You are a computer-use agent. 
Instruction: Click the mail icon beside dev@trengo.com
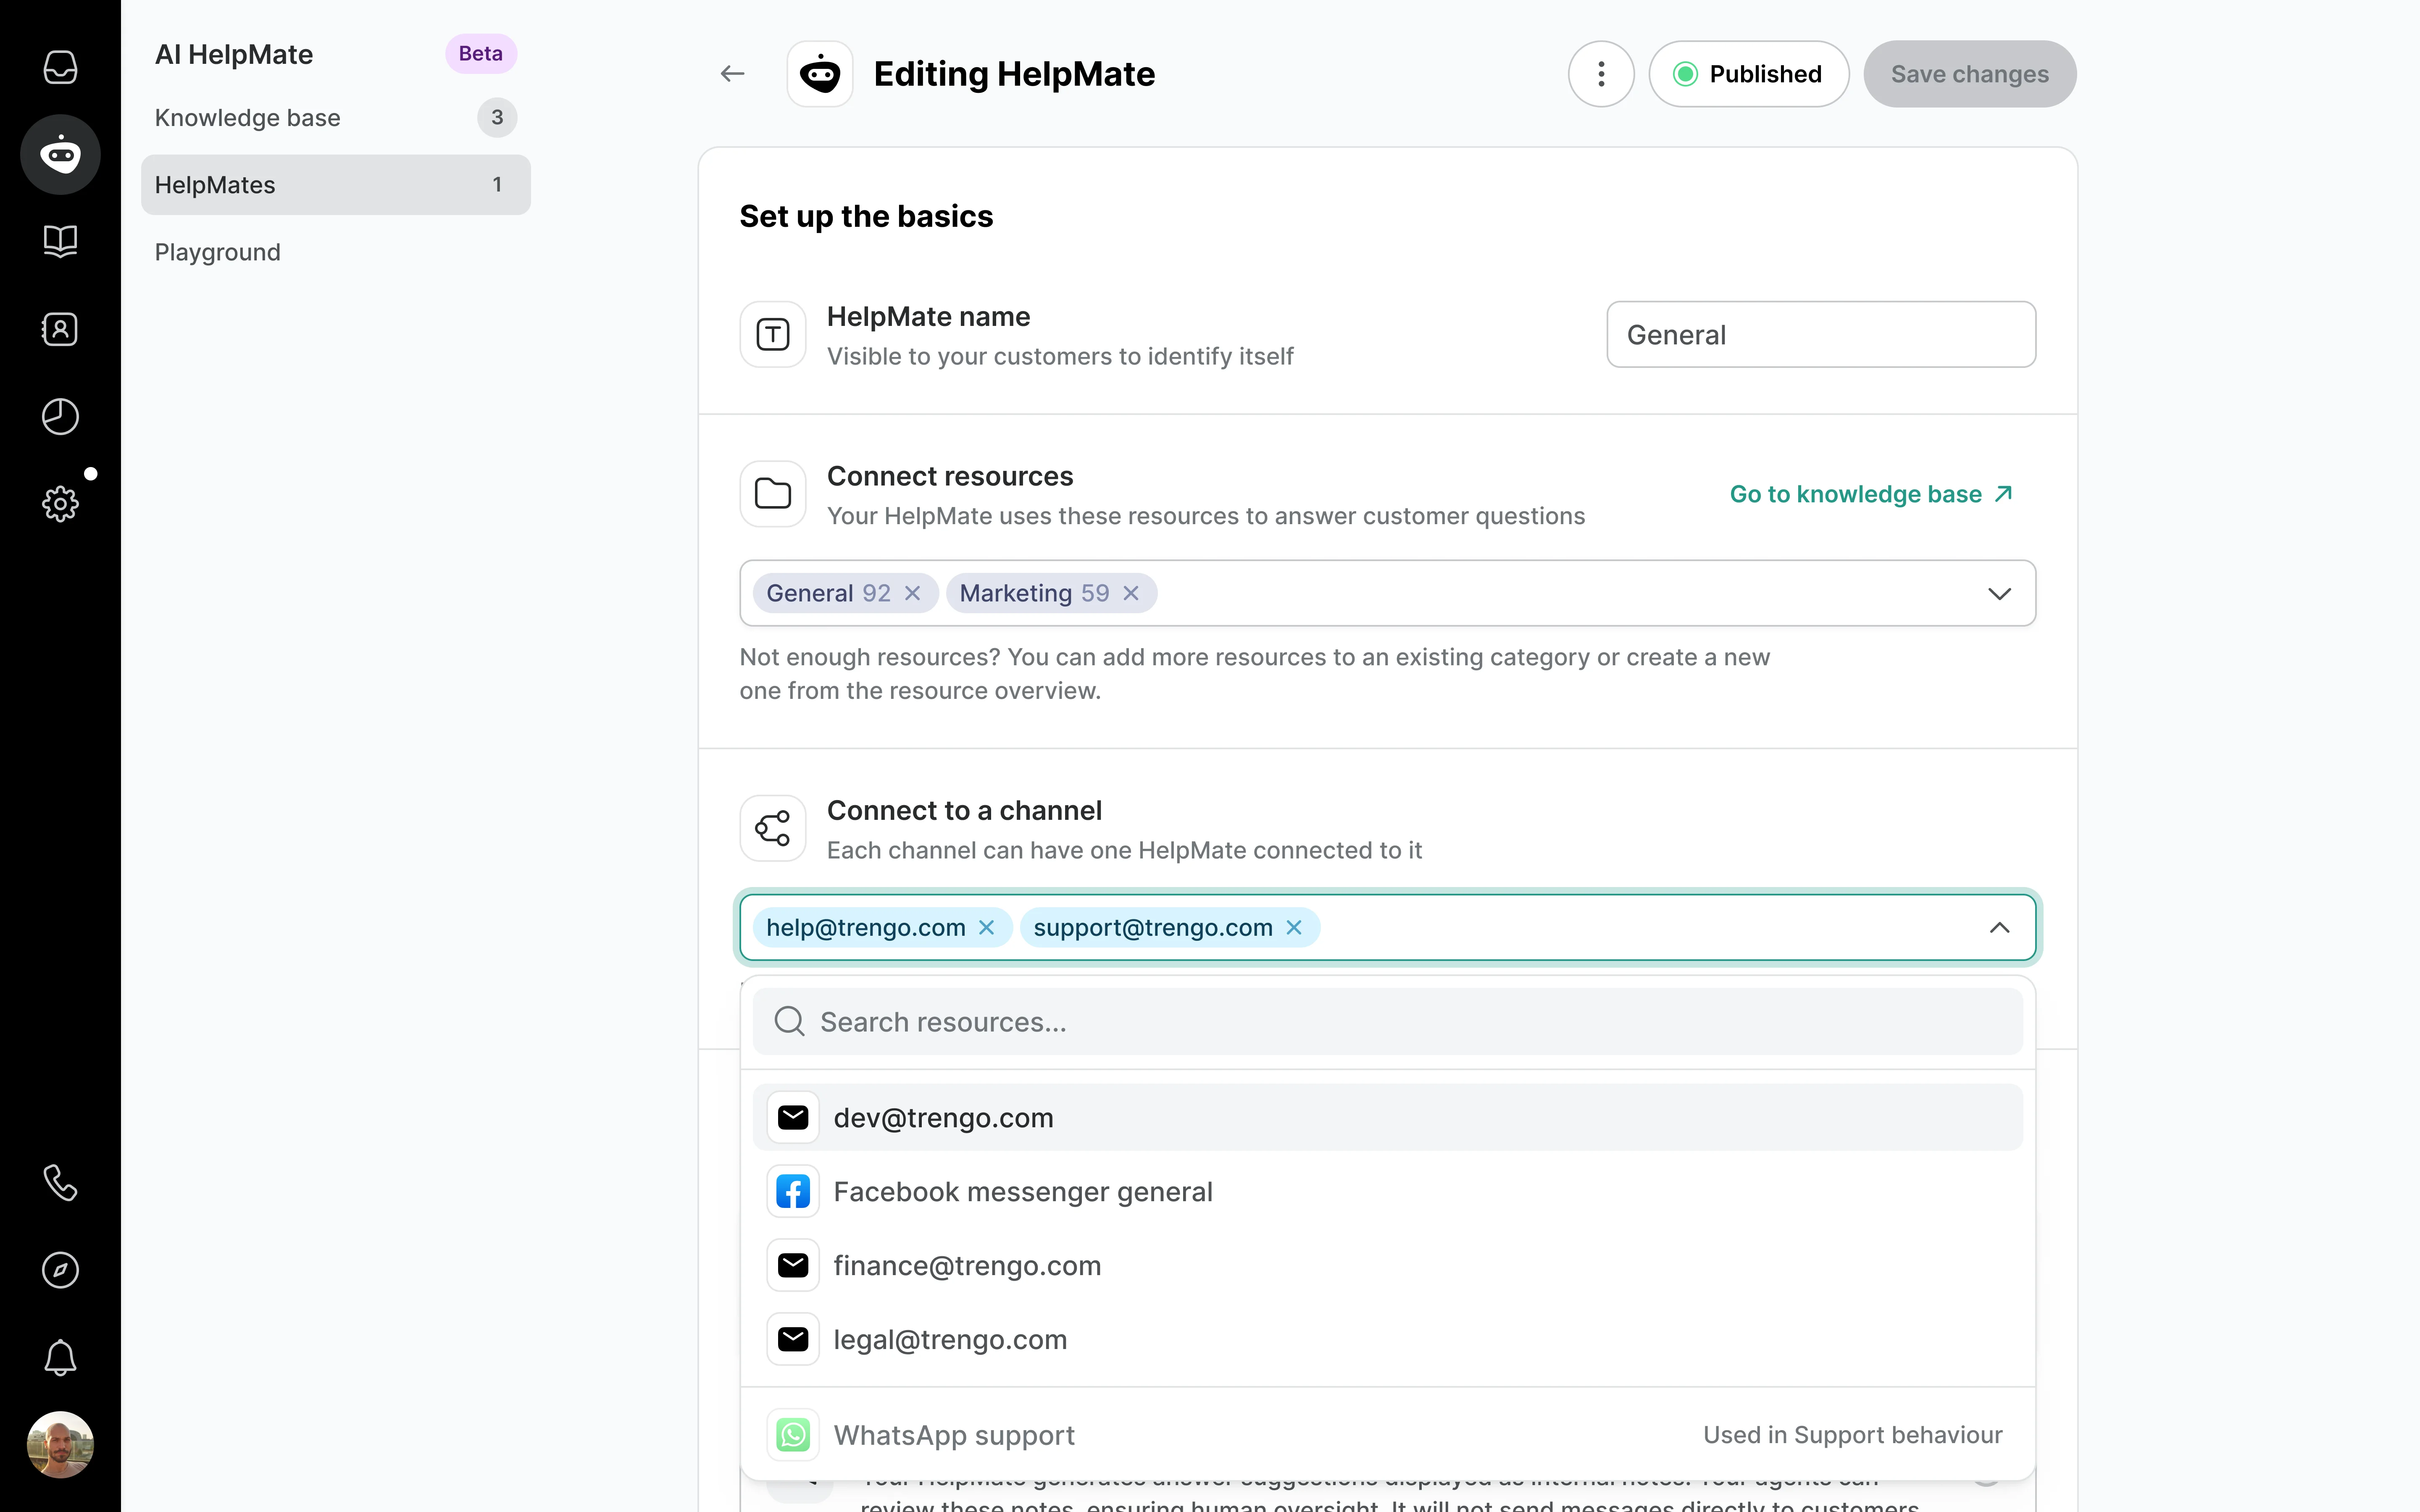pyautogui.click(x=793, y=1117)
